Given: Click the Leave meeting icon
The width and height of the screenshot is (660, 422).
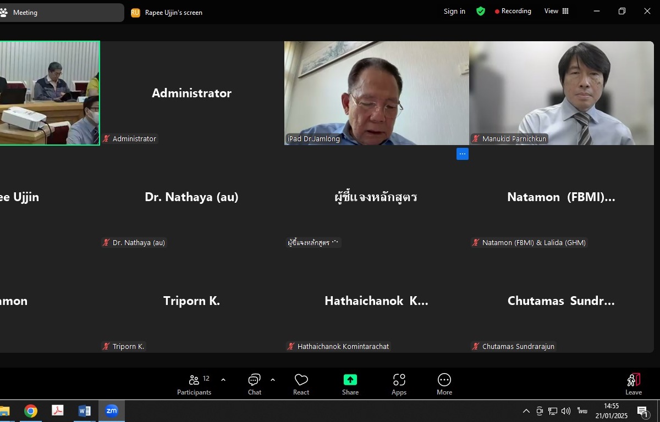Looking at the screenshot, I should [x=633, y=384].
